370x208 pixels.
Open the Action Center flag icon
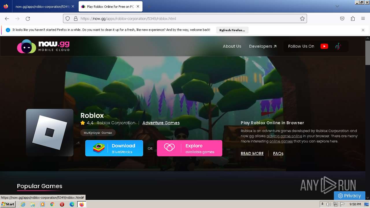(x=343, y=204)
